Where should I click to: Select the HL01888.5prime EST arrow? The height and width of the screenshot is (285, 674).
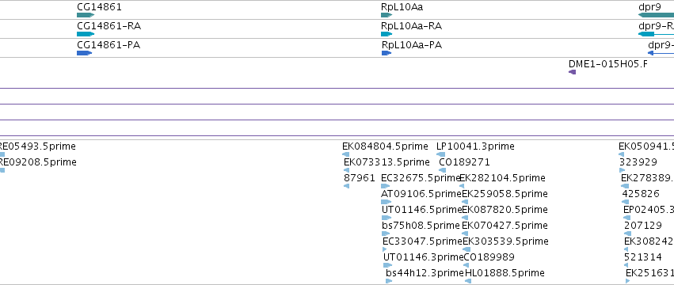point(468,281)
